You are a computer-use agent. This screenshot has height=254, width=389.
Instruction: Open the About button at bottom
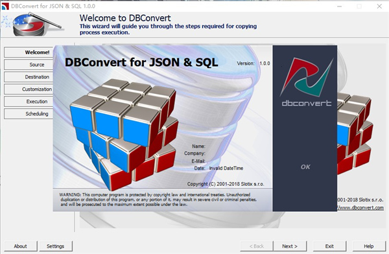click(21, 246)
